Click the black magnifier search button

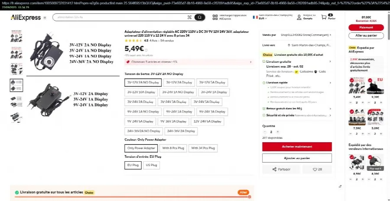pos(200,17)
